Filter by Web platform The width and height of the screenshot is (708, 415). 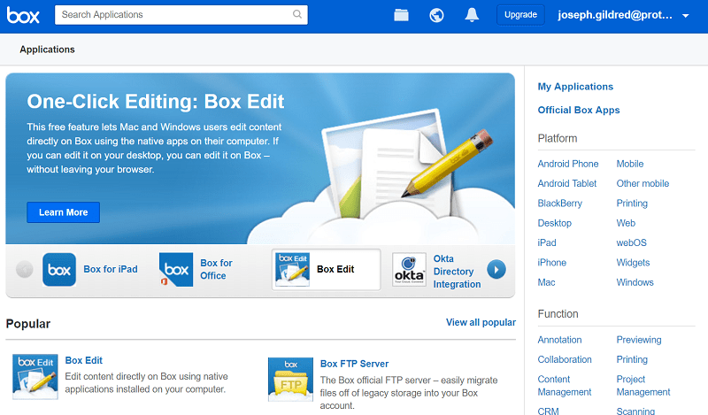[626, 223]
